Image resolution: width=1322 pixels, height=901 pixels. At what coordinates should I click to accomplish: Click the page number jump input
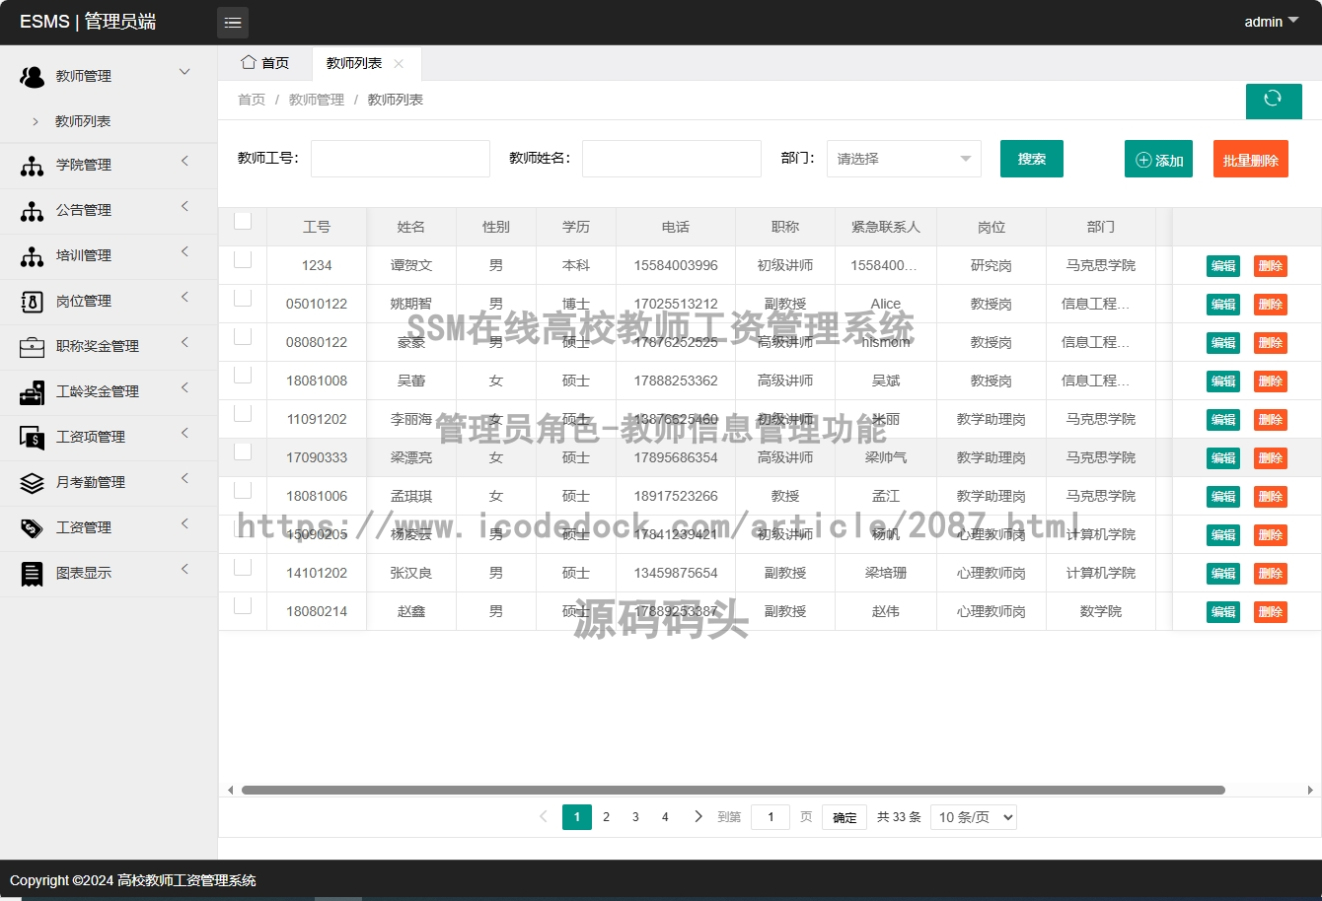[x=771, y=817]
